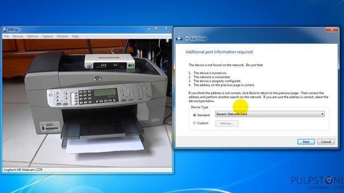The image size is (344, 193).
Task: Minimize the AMCap window
Action: [x=149, y=28]
